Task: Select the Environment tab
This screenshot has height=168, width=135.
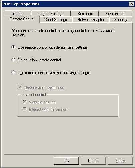Action: pos(116,14)
